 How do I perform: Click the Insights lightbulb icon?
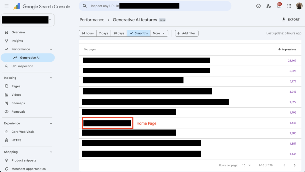click(7, 41)
